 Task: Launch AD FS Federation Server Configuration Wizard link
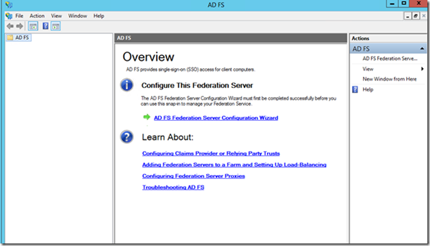click(x=216, y=118)
